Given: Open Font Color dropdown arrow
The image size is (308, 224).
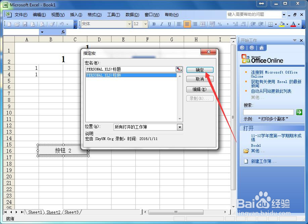Looking at the screenshot, I should point(299,24).
